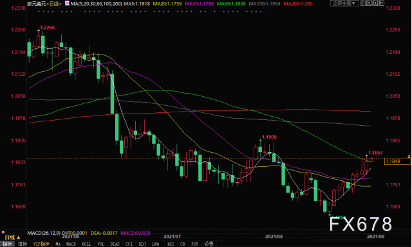
Task: Click the 1.1909 peak price label
Action: (269, 137)
